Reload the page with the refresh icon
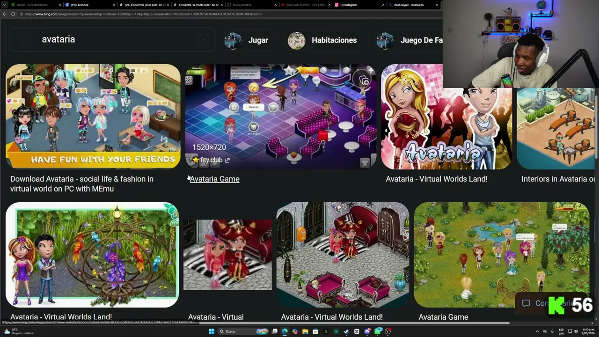The image size is (599, 337). (x=13, y=14)
